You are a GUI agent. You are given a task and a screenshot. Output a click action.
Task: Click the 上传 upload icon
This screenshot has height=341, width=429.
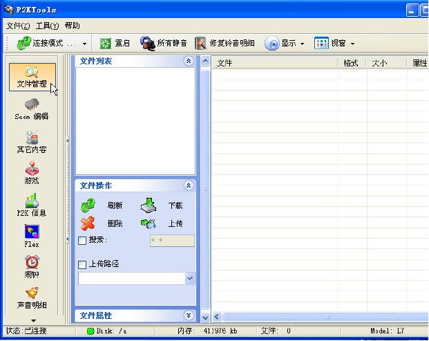pyautogui.click(x=148, y=223)
